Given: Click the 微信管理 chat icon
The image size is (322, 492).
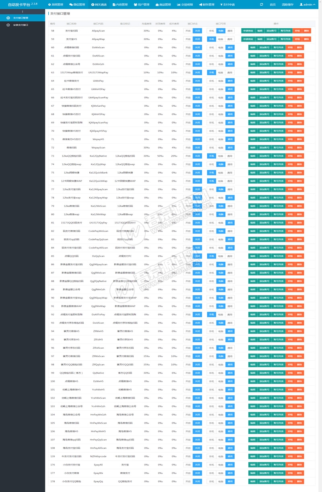Looking at the screenshot, I should (x=71, y=4).
